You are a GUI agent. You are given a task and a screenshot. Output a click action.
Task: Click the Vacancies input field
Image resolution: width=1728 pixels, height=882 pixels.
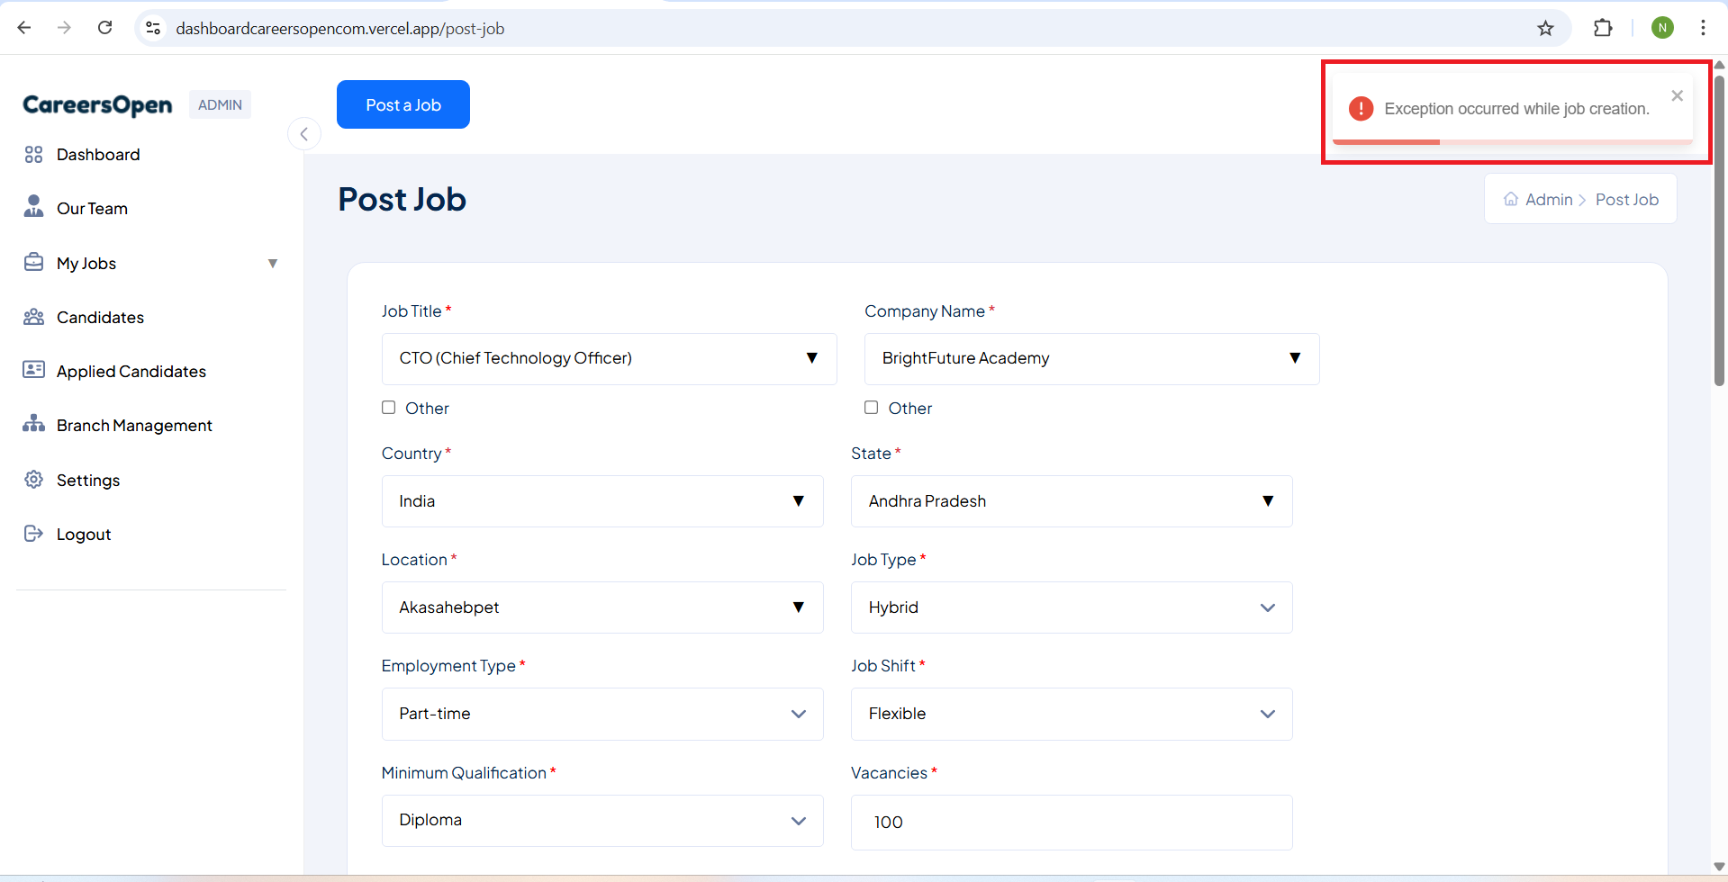point(1071,822)
